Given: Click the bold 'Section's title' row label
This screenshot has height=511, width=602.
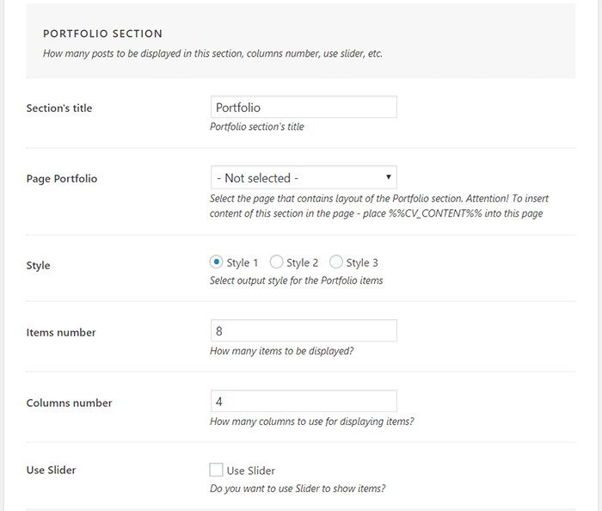Looking at the screenshot, I should 59,108.
